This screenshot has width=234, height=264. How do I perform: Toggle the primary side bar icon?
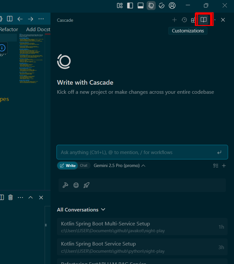[x=130, y=6]
